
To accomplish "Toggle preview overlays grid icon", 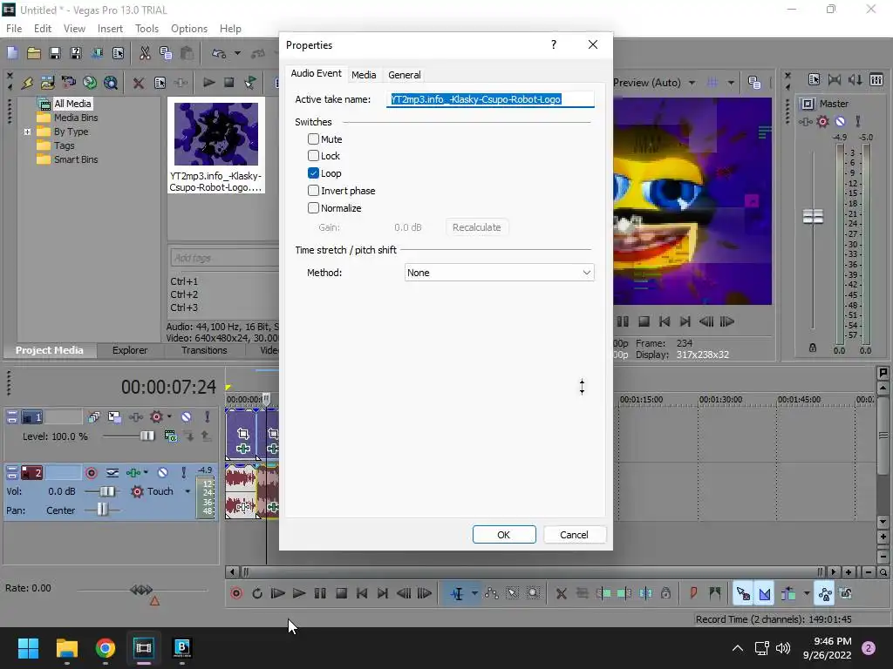I will (712, 83).
